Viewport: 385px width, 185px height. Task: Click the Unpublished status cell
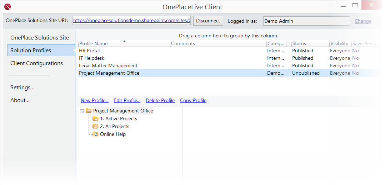(306, 73)
